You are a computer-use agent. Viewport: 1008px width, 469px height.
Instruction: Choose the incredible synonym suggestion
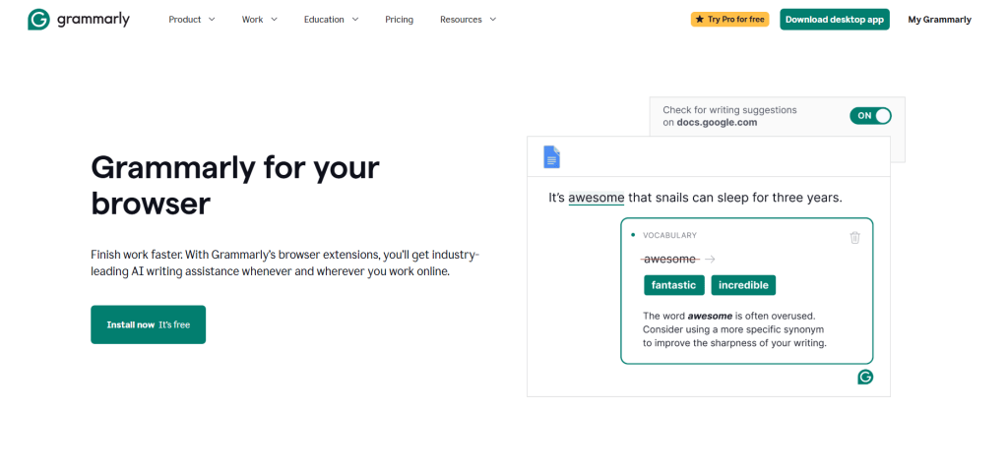[744, 285]
